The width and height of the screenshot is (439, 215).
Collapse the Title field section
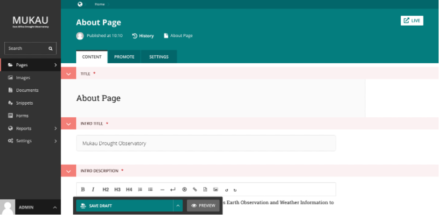tap(69, 74)
